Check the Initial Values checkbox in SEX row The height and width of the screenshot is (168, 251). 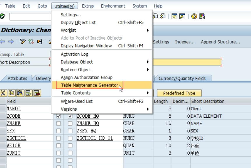70,131
